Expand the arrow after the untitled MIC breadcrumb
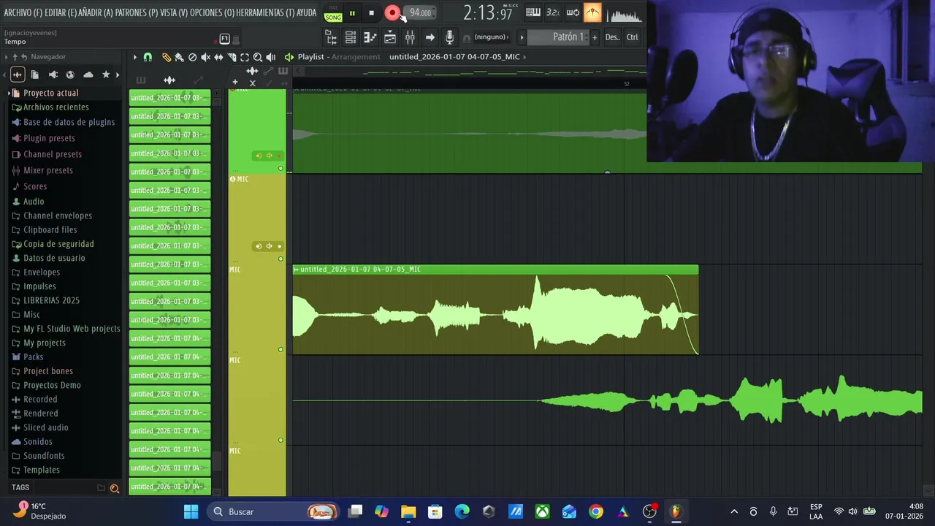The height and width of the screenshot is (526, 935). click(x=524, y=56)
